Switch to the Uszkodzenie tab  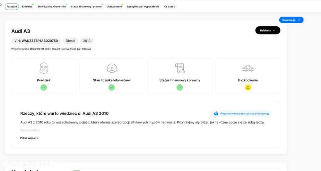[x=114, y=6]
